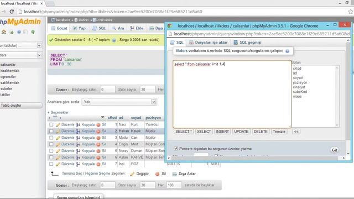The height and width of the screenshot is (199, 354).
Task: Open the Ara tab
Action: coord(118,28)
